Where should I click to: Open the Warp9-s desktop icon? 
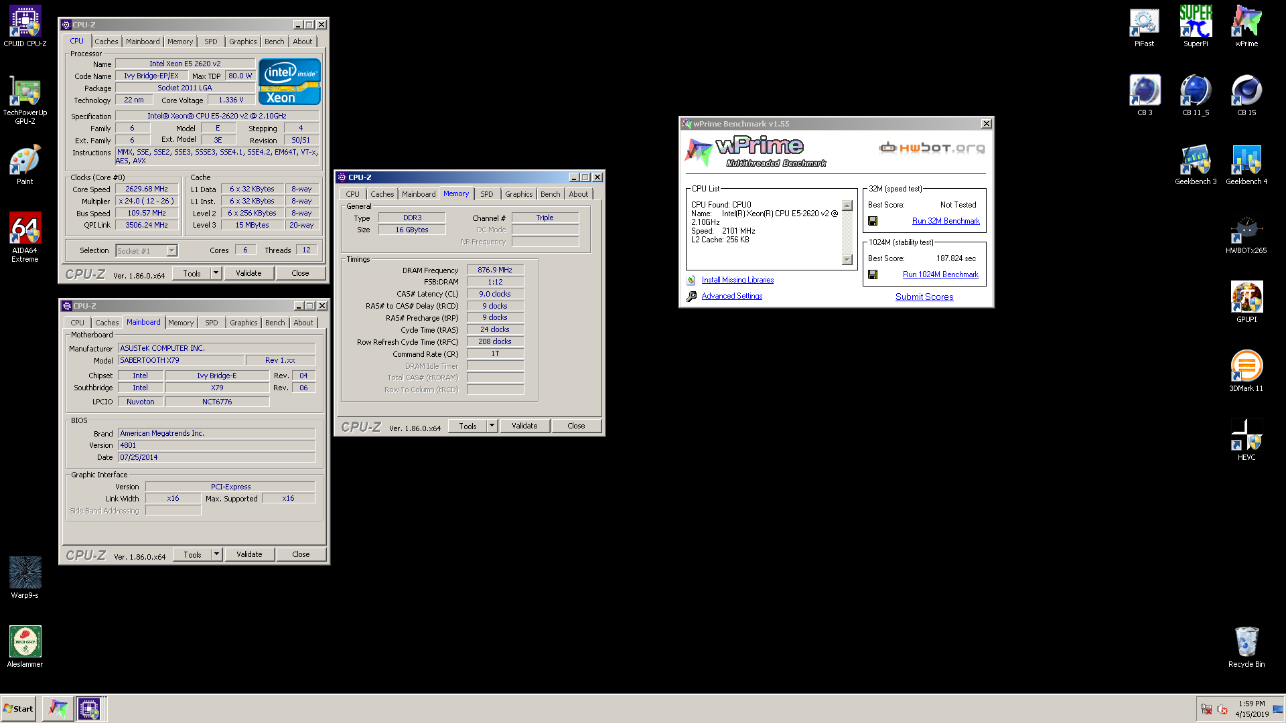pos(25,577)
